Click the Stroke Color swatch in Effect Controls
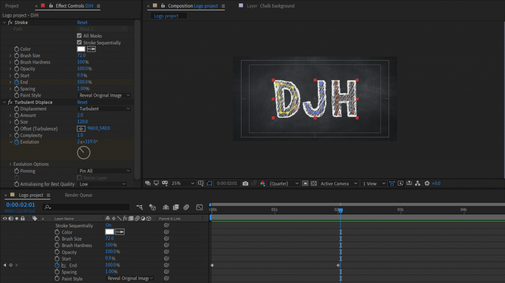Viewport: 505px width, 283px height. [x=81, y=49]
